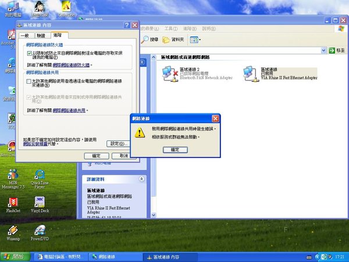Image resolution: width=349 pixels, height=262 pixels.
Task: Toggle the disabled allow users to control sharing checkbox
Action: 29,97
